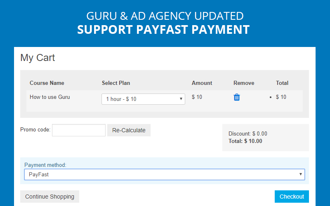Click the 'Amount' column header
The width and height of the screenshot is (330, 206).
pyautogui.click(x=202, y=83)
